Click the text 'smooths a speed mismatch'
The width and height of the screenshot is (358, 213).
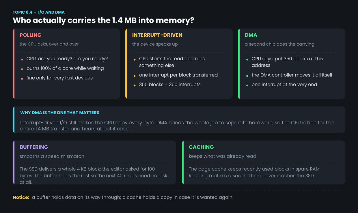(52, 156)
